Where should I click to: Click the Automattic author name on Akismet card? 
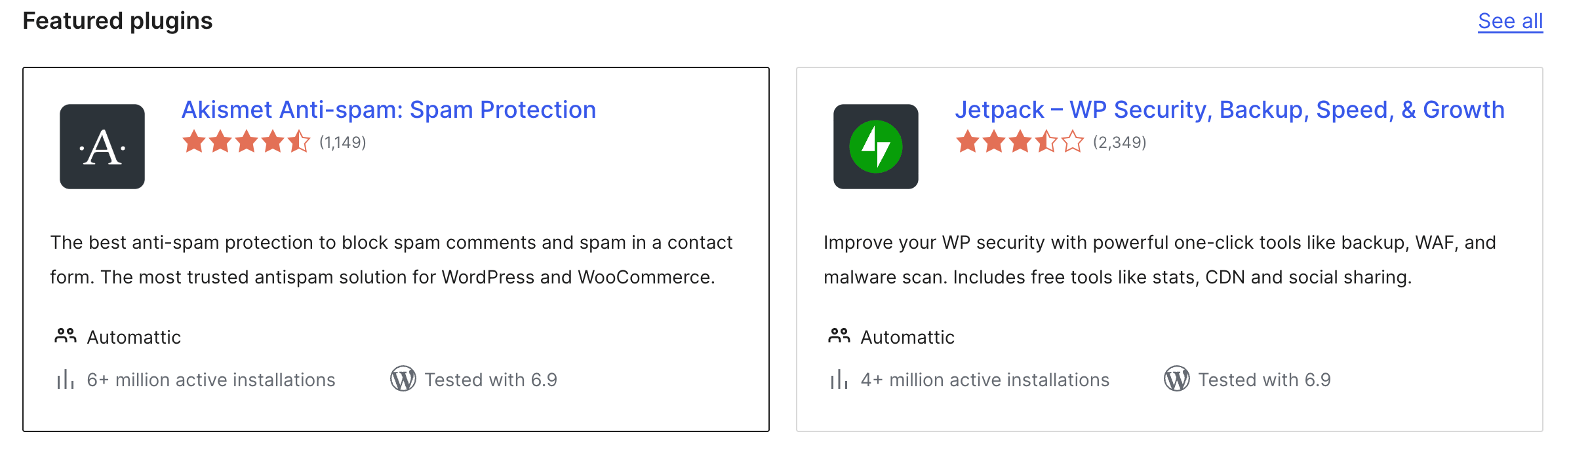[134, 337]
